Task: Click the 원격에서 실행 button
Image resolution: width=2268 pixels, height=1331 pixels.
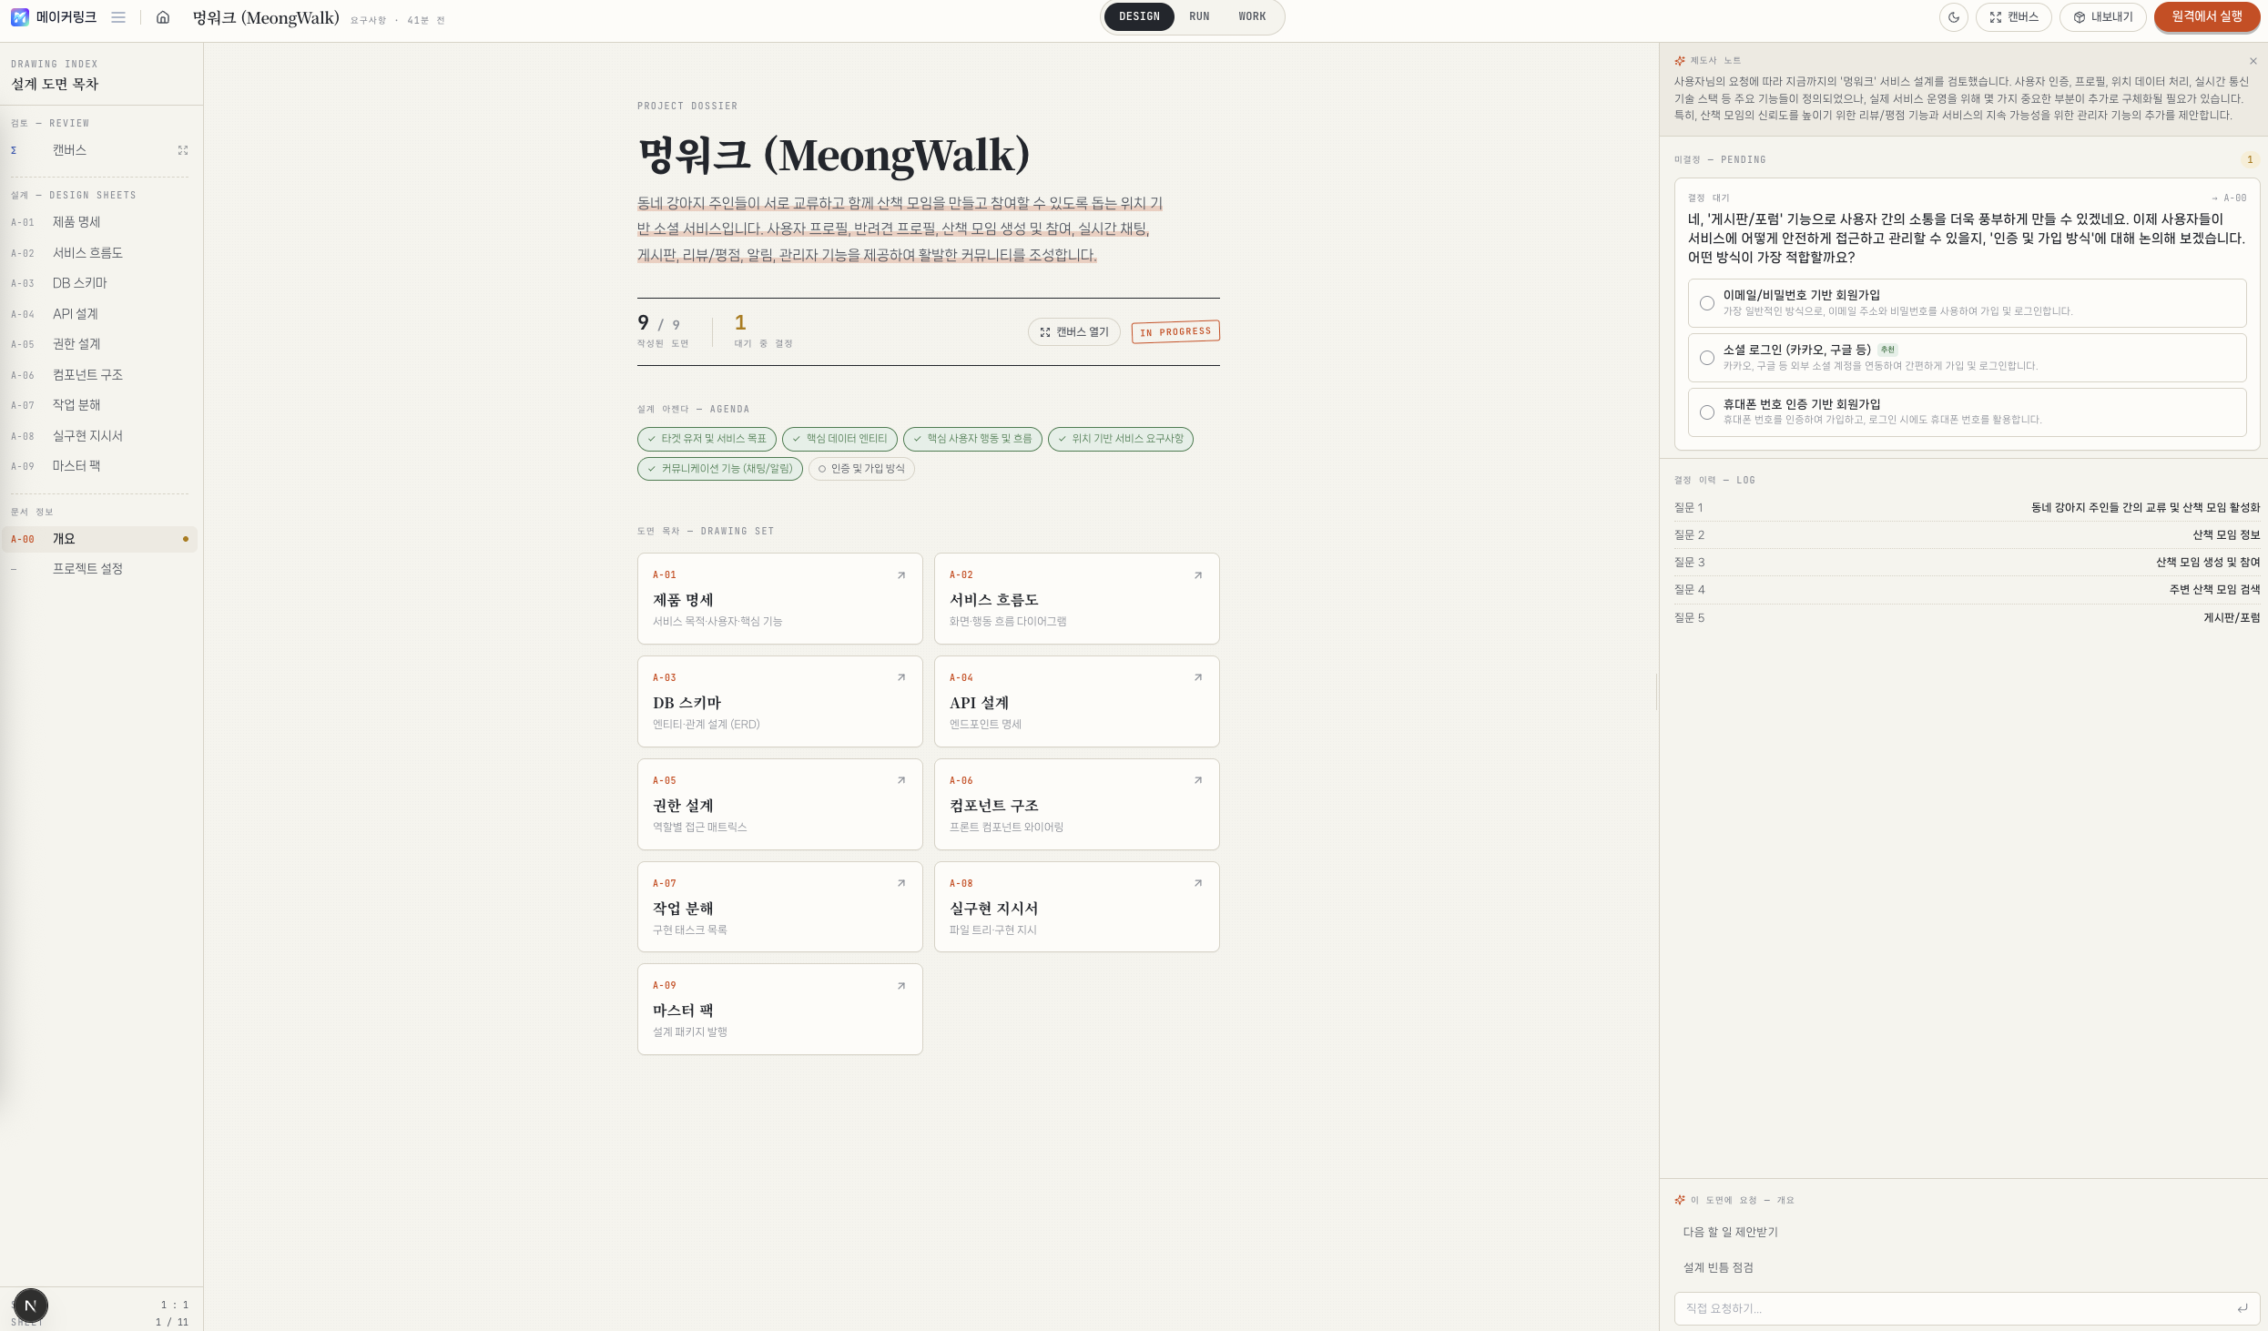Action: coord(2207,17)
